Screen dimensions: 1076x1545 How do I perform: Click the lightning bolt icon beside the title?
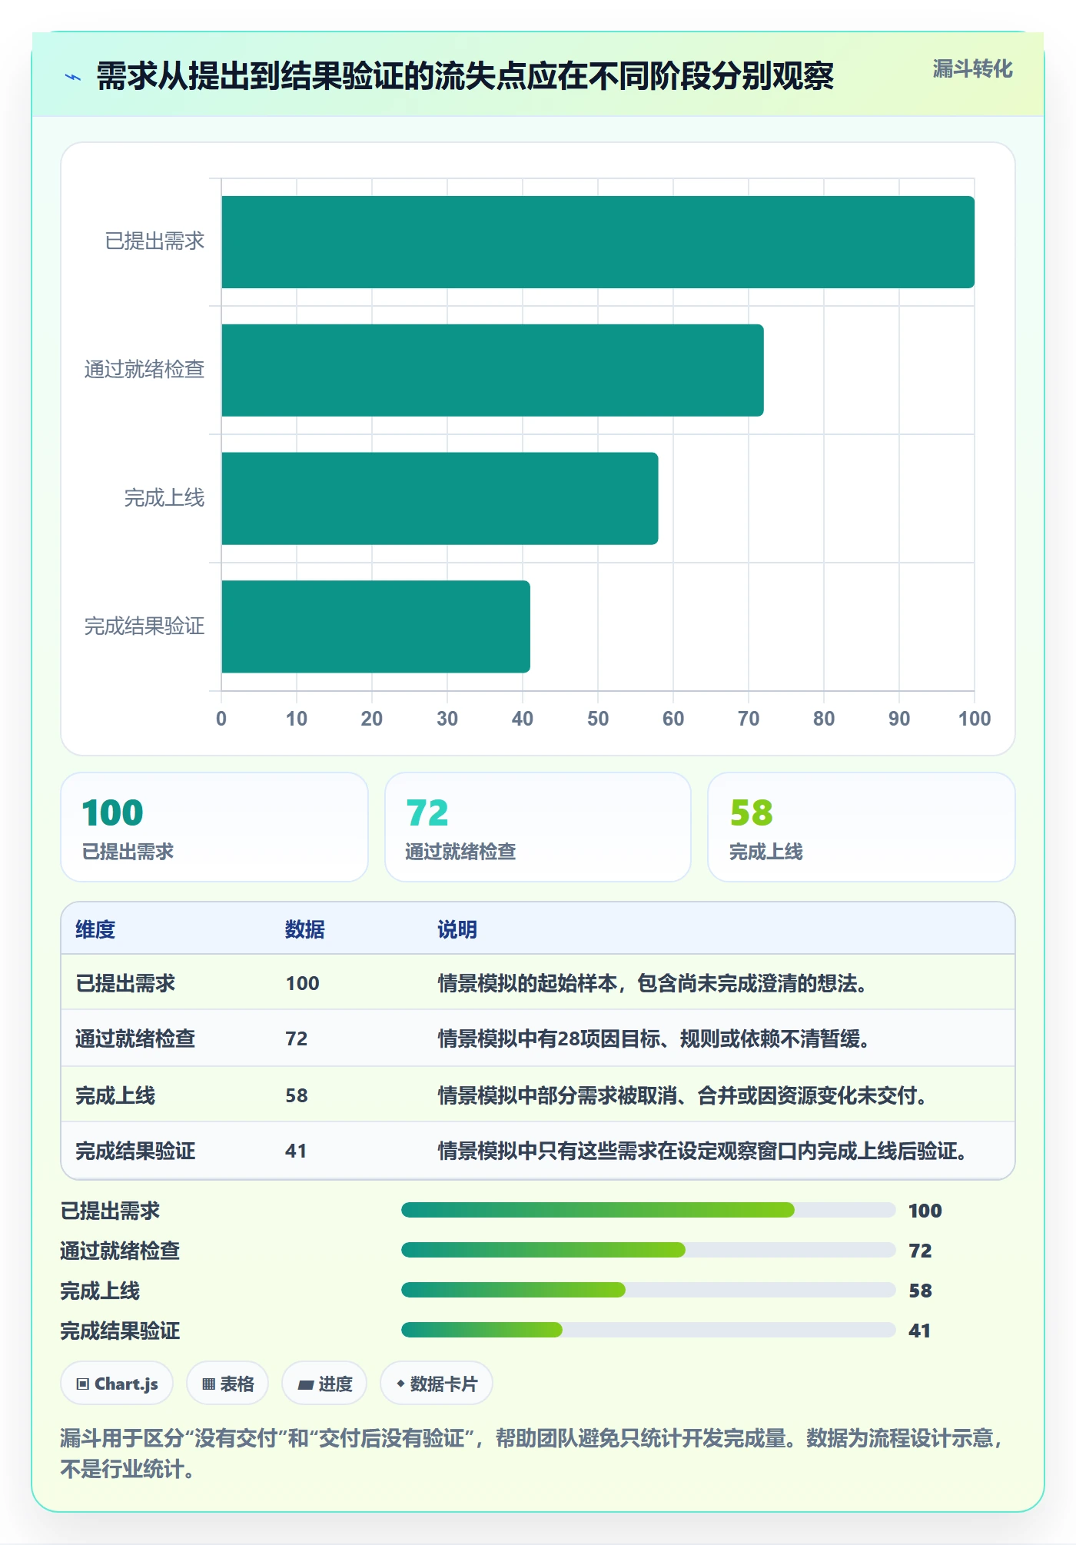pyautogui.click(x=73, y=77)
